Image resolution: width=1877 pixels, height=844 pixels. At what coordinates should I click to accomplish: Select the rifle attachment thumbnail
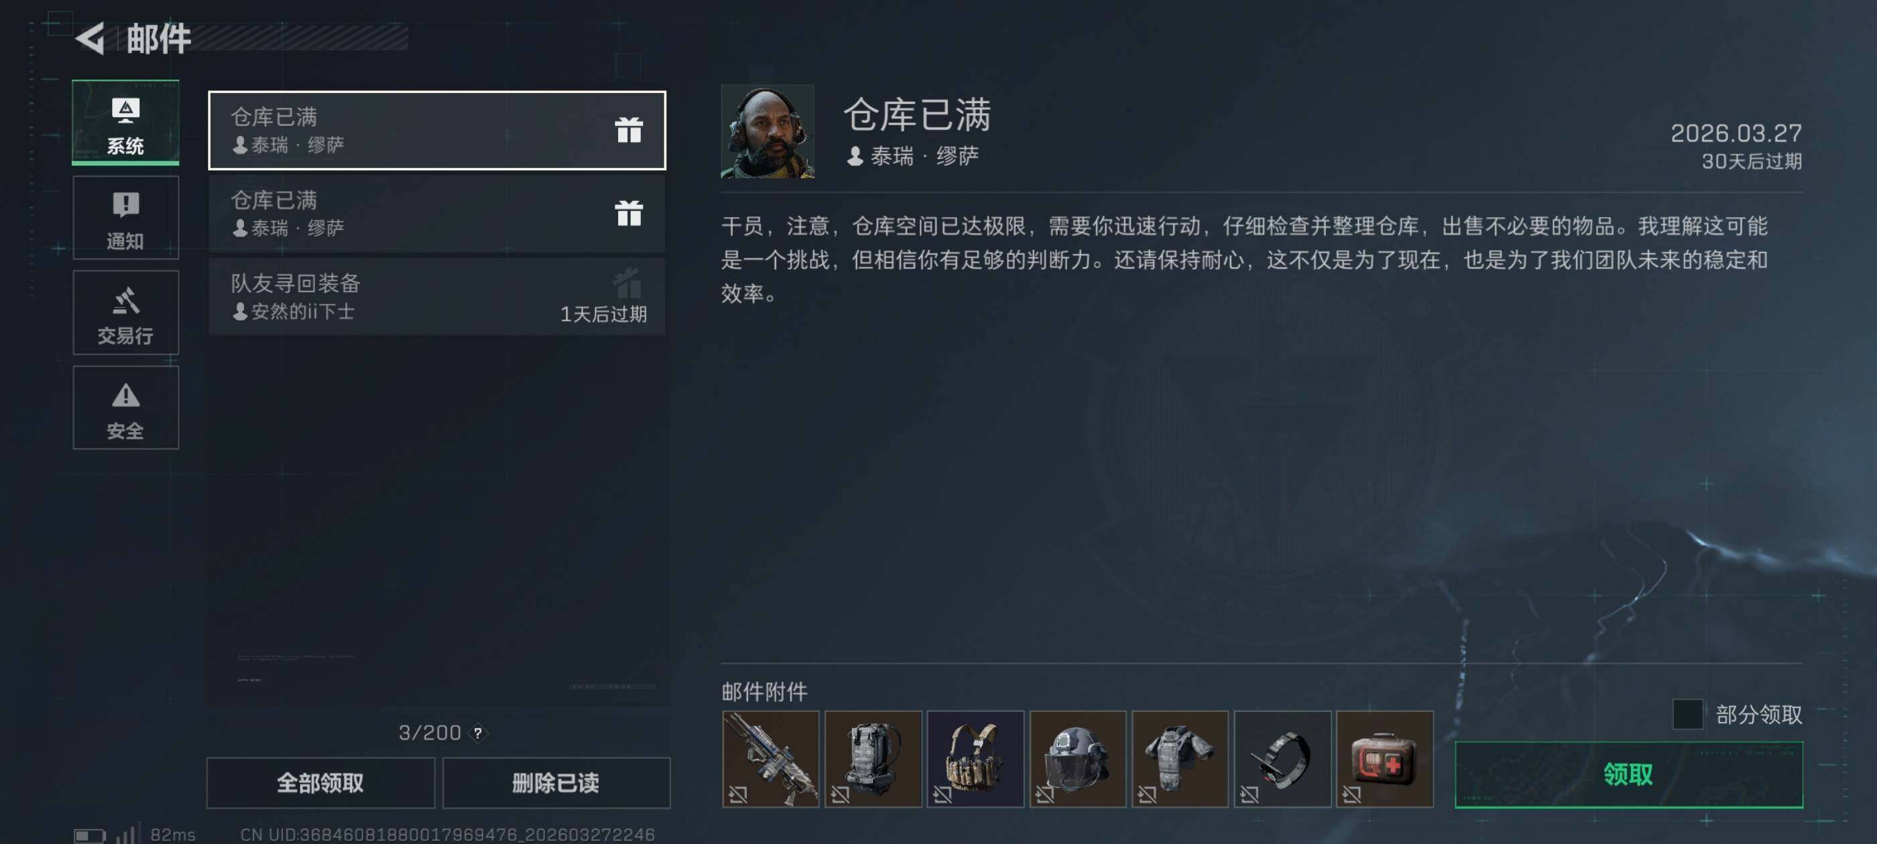point(770,759)
